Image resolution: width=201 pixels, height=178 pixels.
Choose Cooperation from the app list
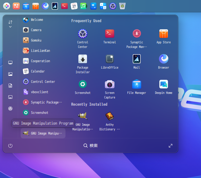[x=40, y=61]
